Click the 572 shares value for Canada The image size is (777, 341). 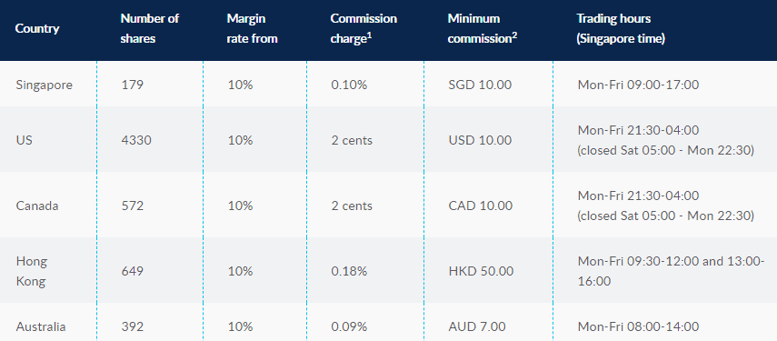tap(133, 206)
